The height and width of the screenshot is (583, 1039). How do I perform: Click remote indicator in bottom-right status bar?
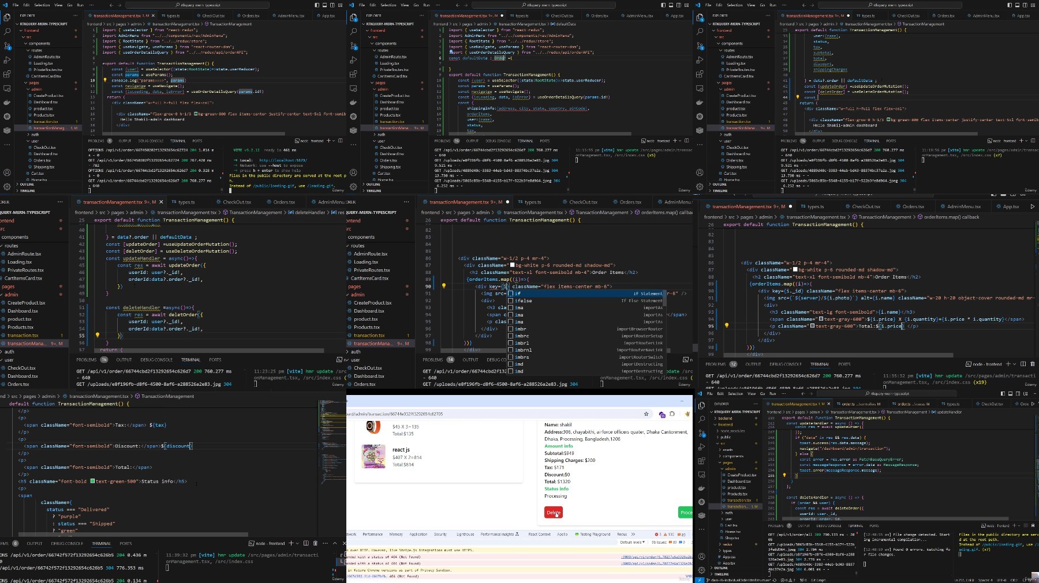coord(698,580)
